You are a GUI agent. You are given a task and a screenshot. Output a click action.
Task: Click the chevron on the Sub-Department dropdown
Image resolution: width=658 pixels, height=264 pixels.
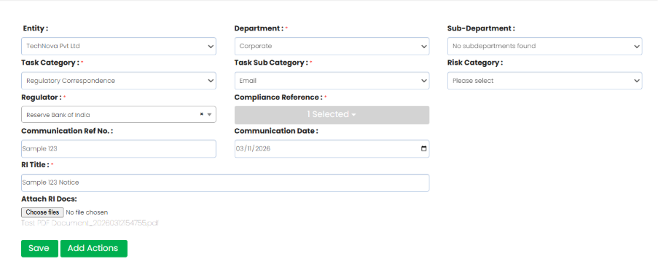click(637, 47)
